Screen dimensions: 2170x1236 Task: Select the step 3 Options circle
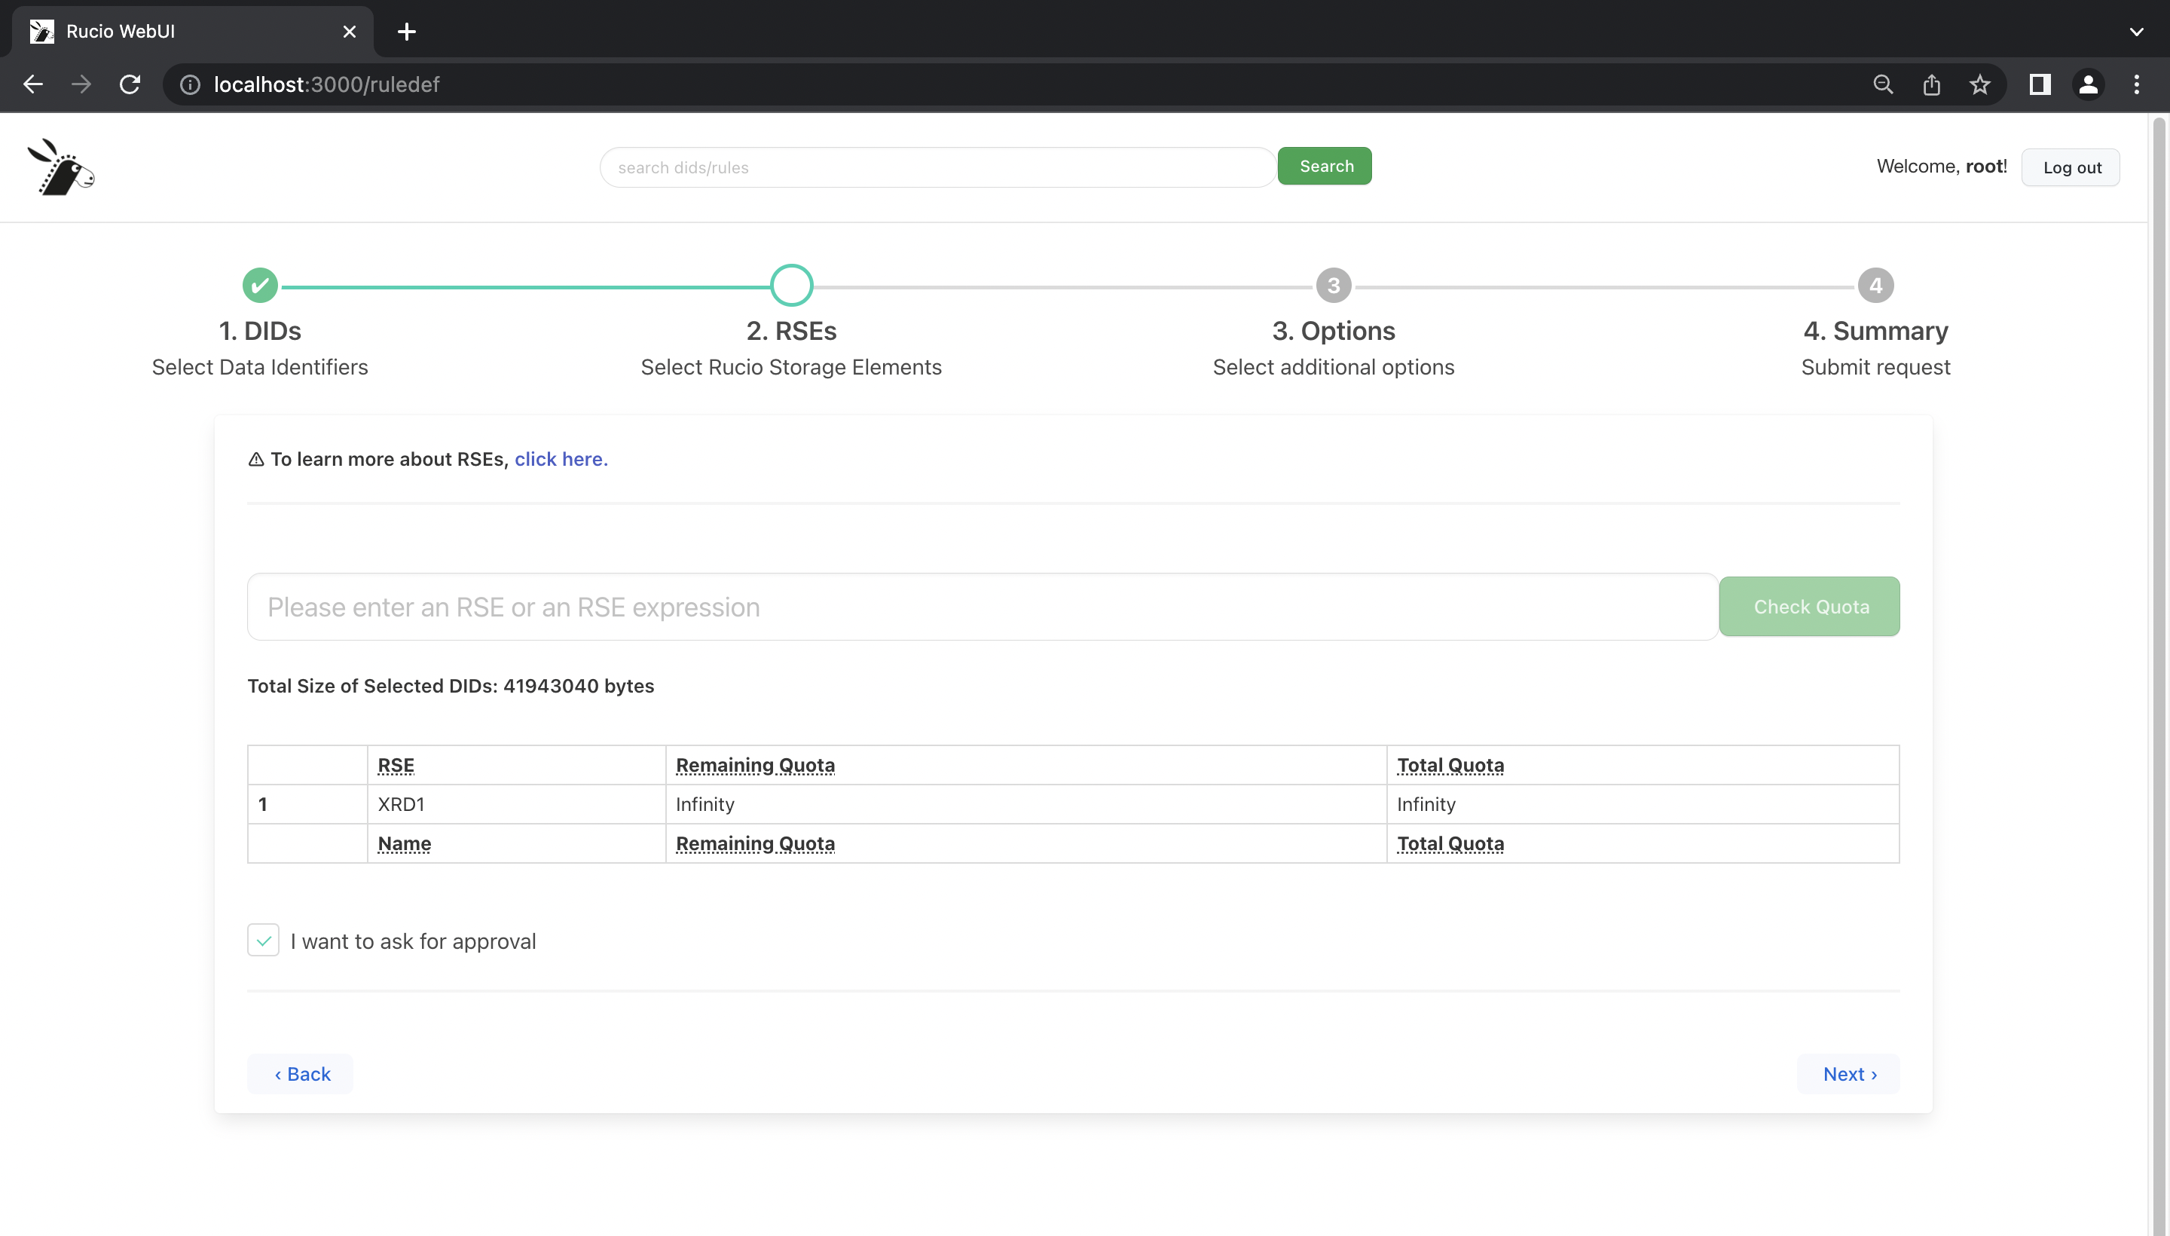pos(1332,285)
